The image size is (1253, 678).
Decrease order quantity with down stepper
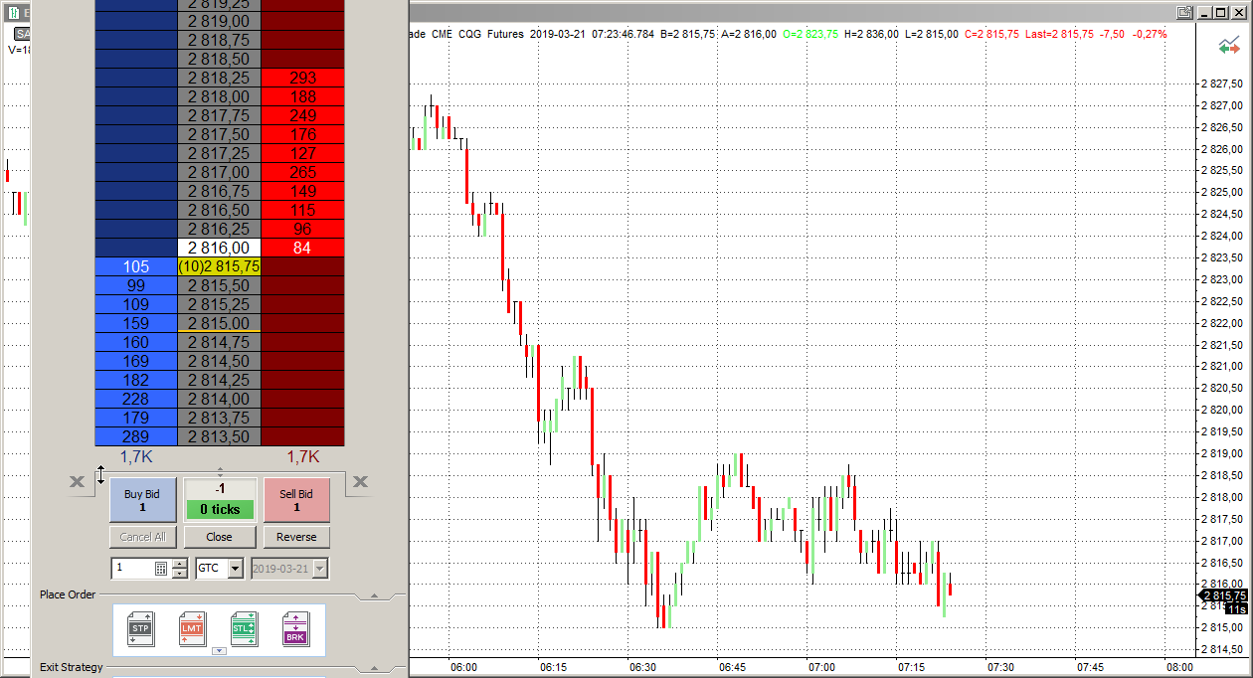[179, 574]
